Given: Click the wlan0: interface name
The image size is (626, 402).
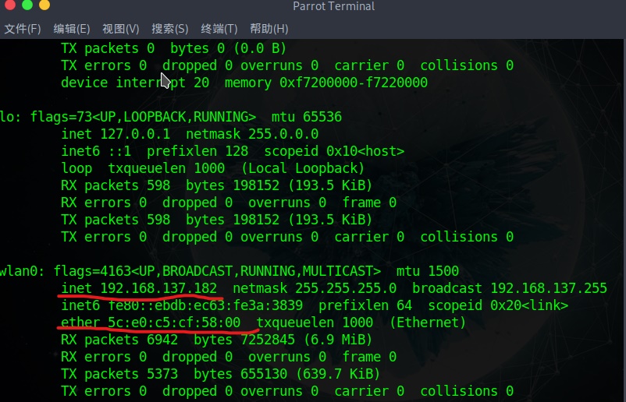Looking at the screenshot, I should coord(23,271).
